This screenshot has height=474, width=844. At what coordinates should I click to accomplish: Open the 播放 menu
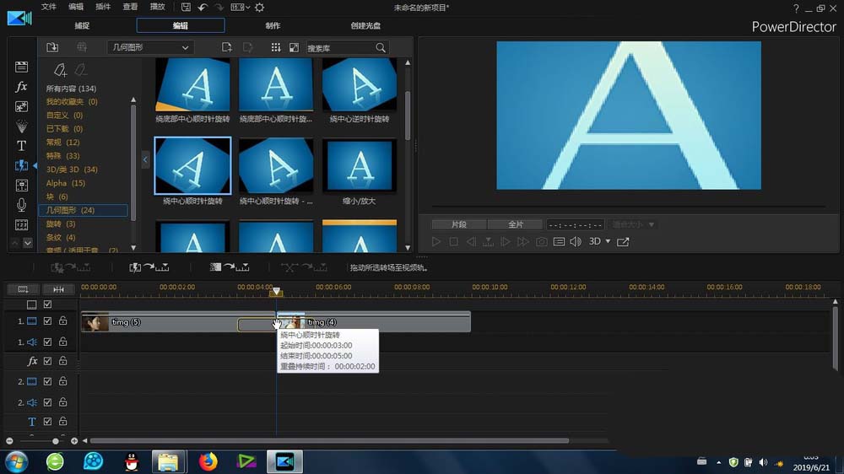(x=157, y=7)
